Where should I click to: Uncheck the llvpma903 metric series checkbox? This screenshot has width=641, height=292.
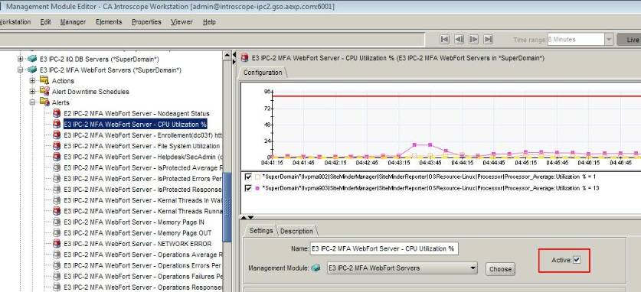(247, 188)
